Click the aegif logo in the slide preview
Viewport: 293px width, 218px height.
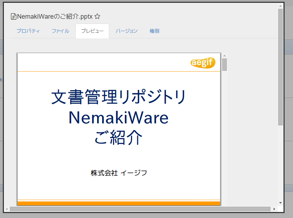coord(203,63)
